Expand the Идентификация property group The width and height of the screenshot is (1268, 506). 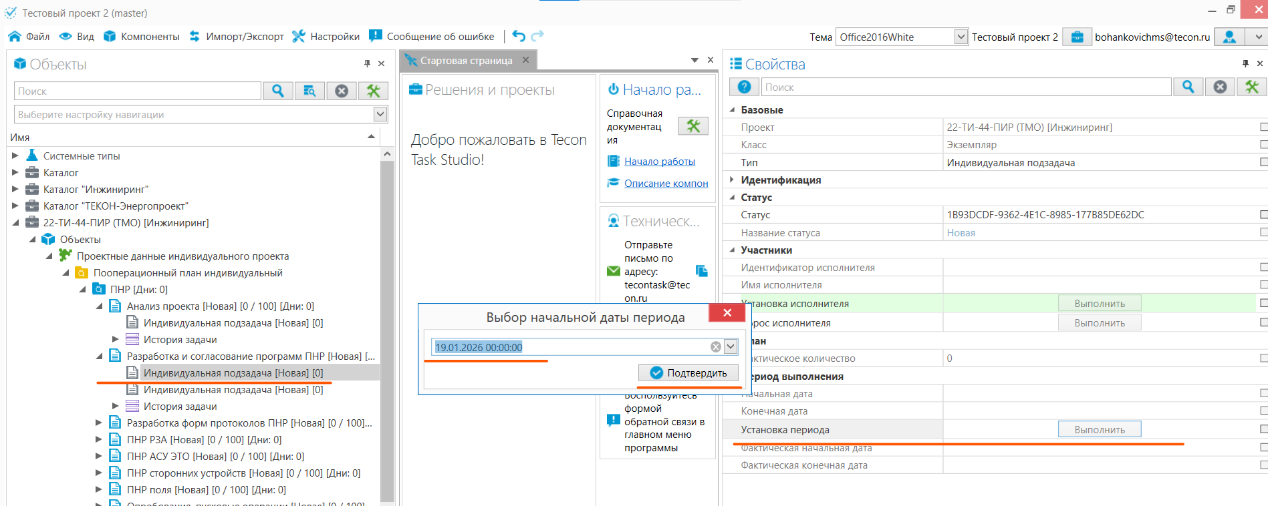(732, 180)
